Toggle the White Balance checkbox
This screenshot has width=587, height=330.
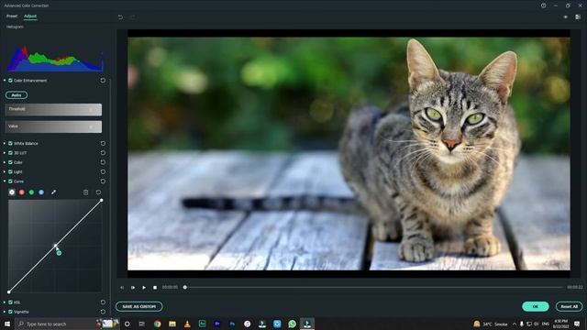click(x=10, y=143)
